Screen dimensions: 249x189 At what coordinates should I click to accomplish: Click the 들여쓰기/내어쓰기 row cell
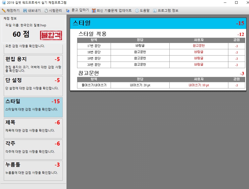[94, 85]
